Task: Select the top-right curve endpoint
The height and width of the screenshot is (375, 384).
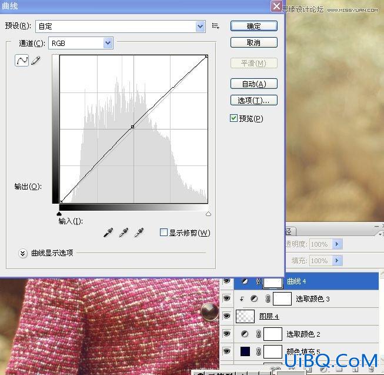Action: (206, 57)
